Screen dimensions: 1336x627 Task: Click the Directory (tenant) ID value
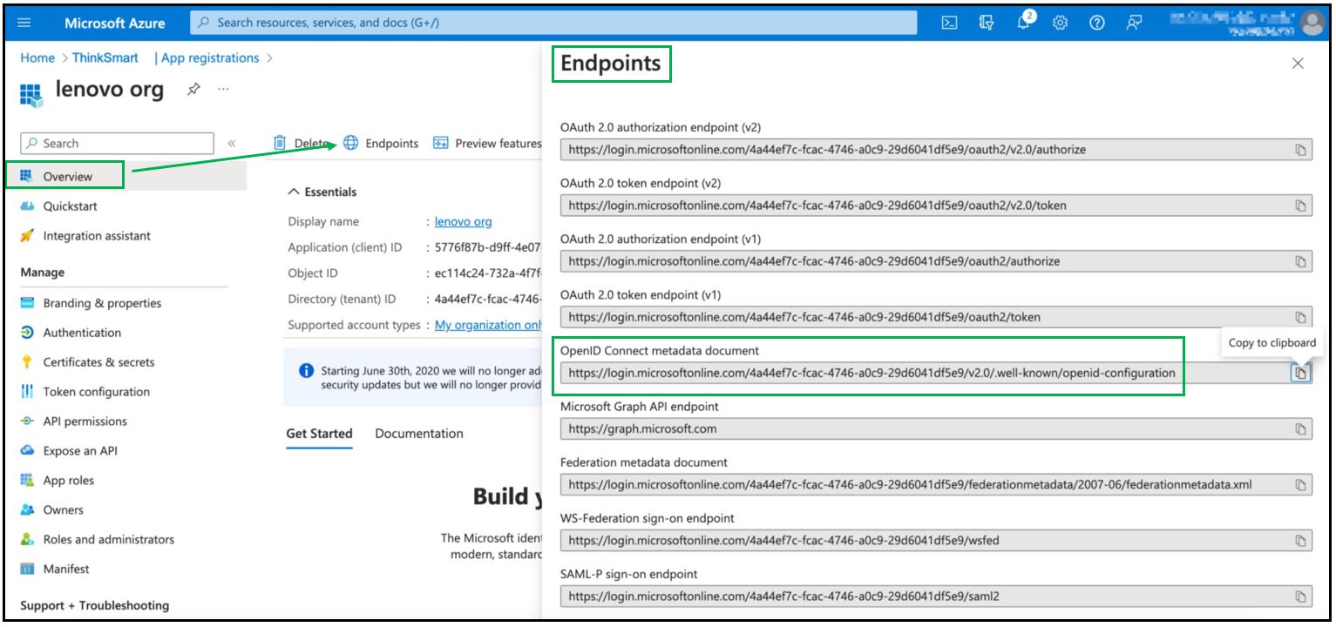coord(488,299)
